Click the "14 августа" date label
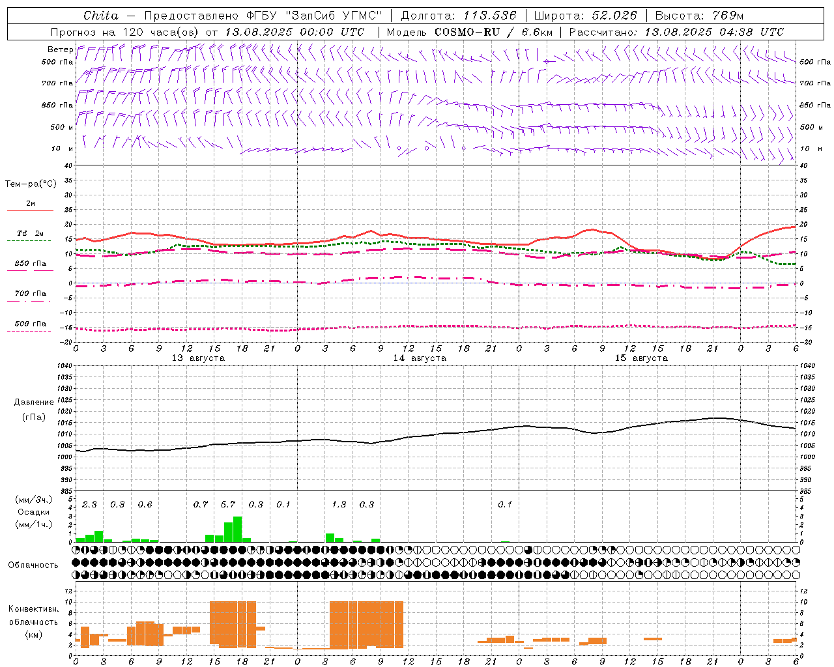This screenshot has width=834, height=667. click(420, 358)
